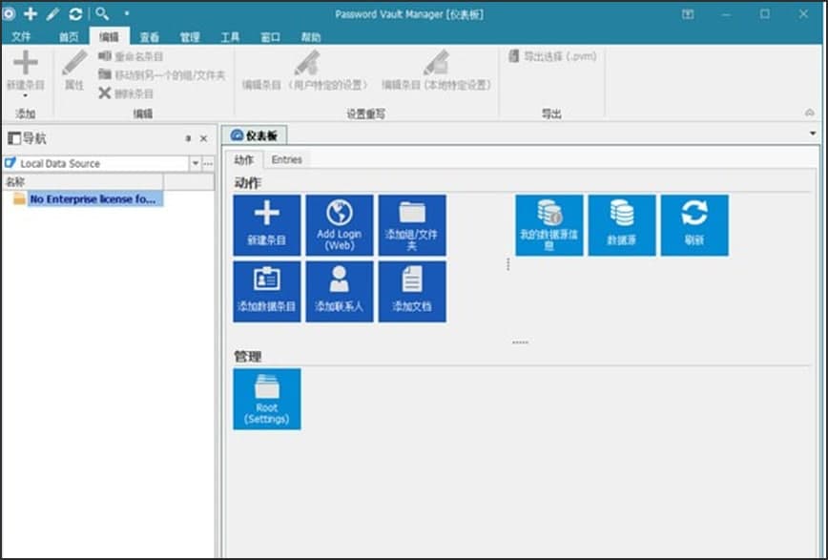Select the No Enterprise license tree item
The width and height of the screenshot is (828, 560).
92,199
